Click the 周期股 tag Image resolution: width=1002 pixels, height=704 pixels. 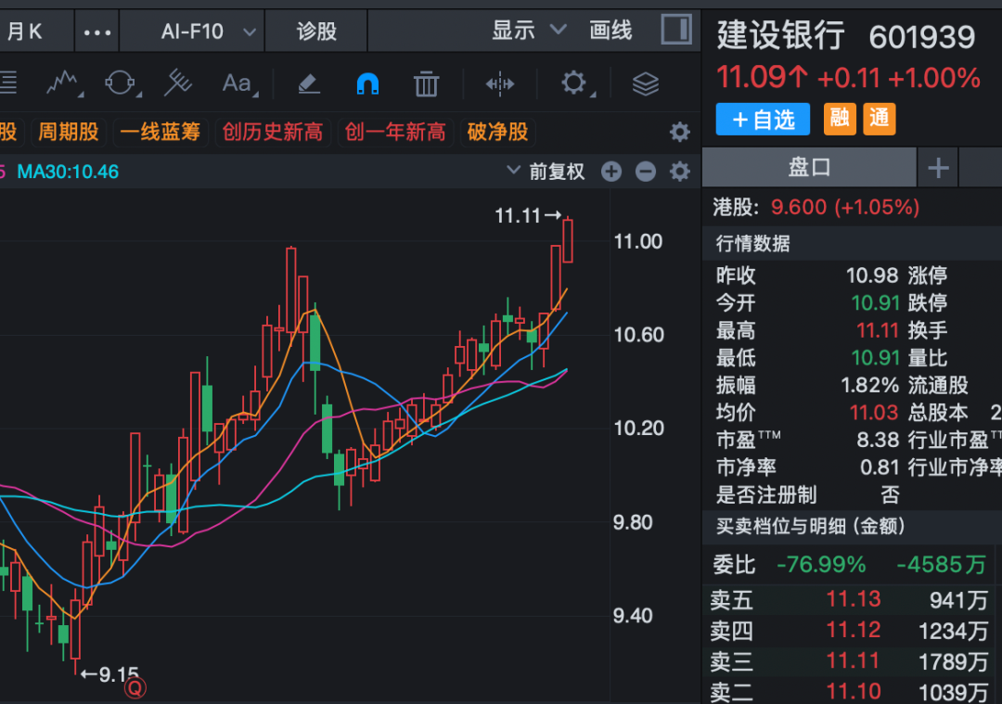click(x=69, y=133)
